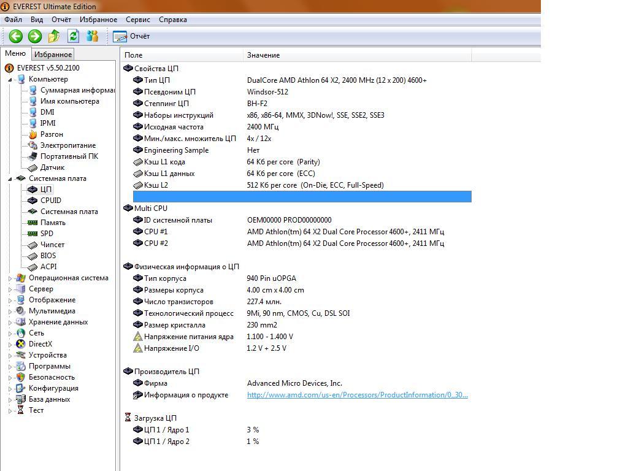628x471 pixels.
Task: Select the IPMI tree item
Action: (x=48, y=123)
